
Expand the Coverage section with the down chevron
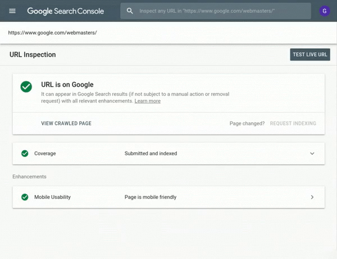click(312, 153)
